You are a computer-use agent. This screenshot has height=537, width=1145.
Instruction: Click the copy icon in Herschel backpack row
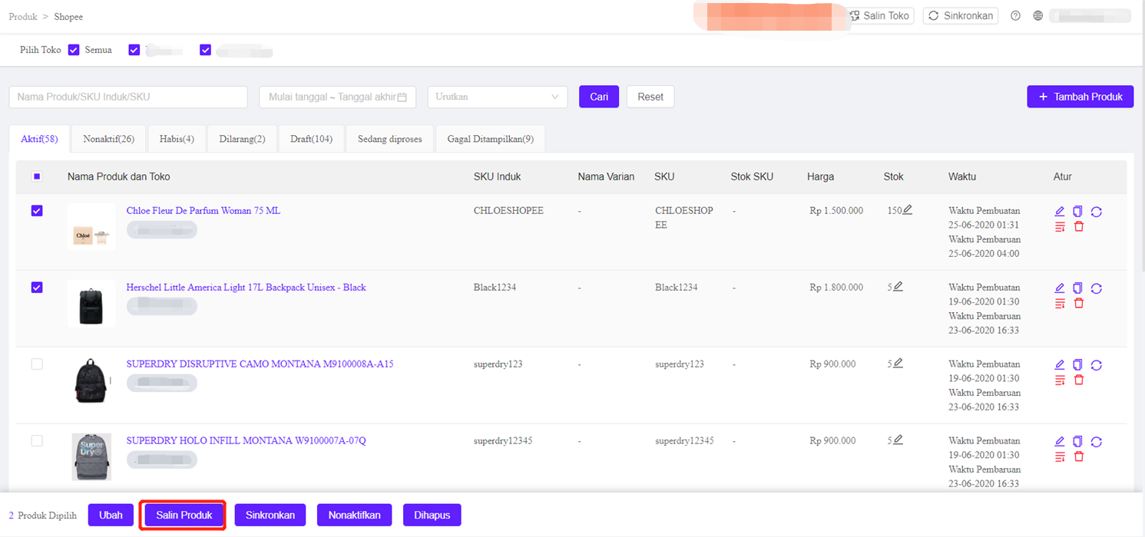coord(1077,288)
